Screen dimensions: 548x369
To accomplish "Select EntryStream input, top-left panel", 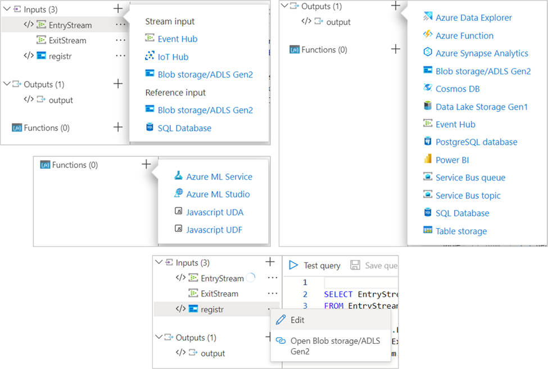I will (x=64, y=25).
